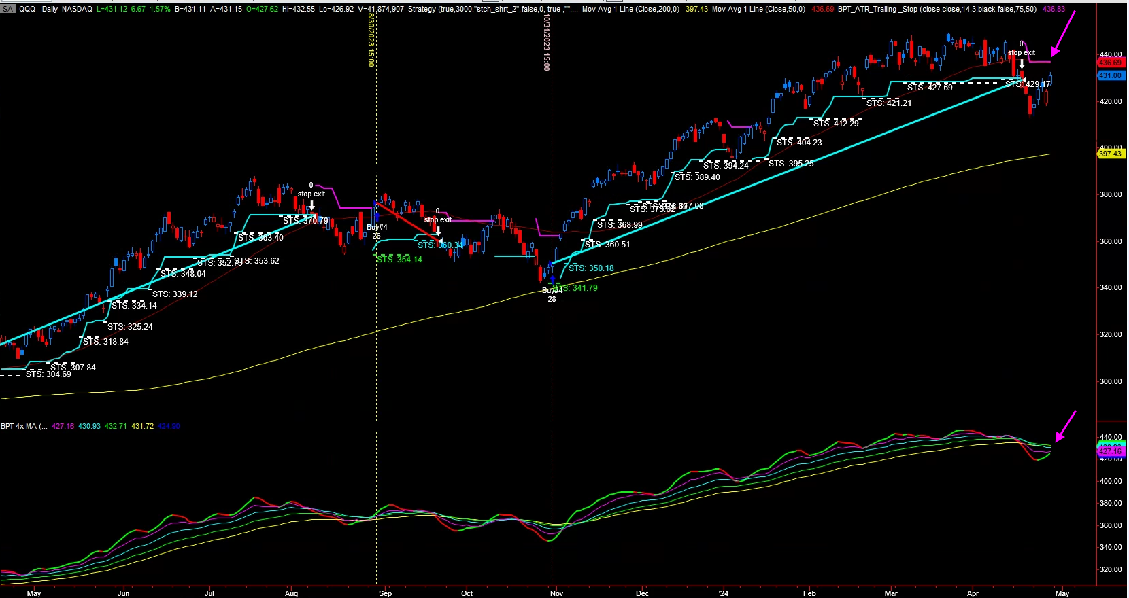Click the blue 431.00 last price tag
The height and width of the screenshot is (598, 1129).
coord(1110,75)
